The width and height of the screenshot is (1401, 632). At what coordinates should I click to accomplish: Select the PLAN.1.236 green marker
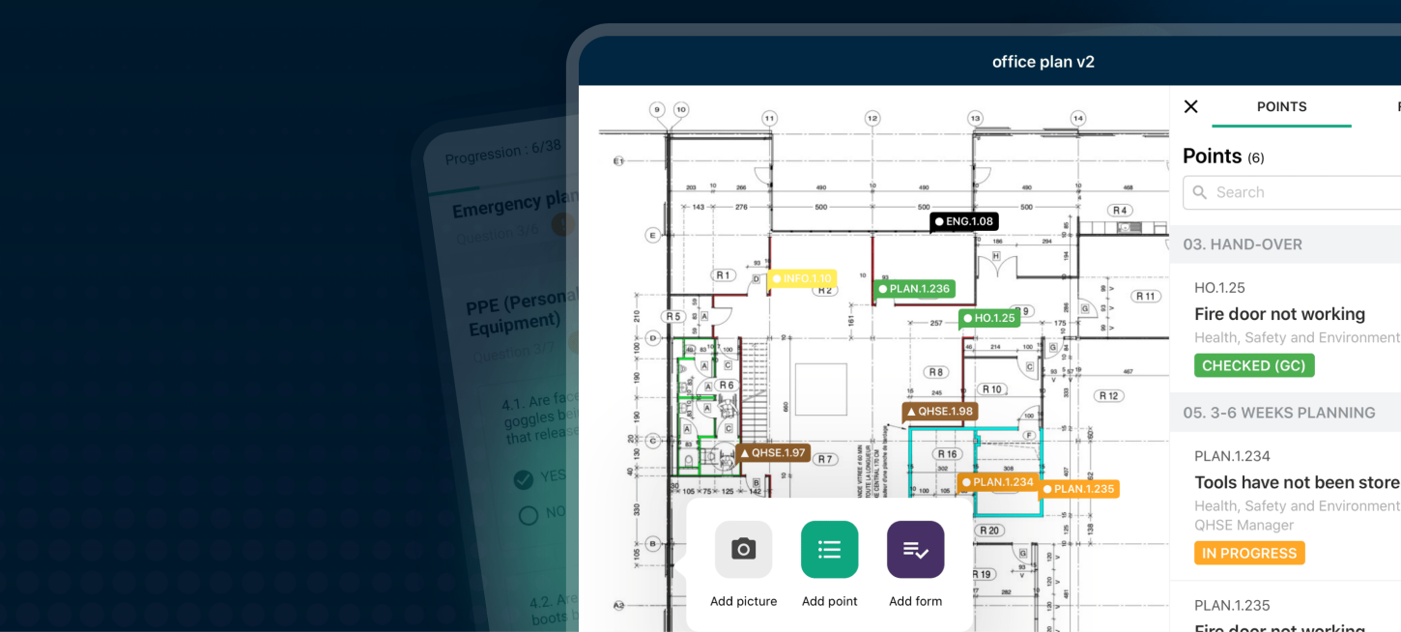[914, 288]
